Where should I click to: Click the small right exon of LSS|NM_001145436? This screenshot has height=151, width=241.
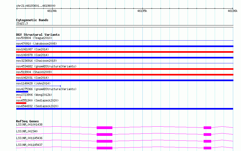point(207,141)
